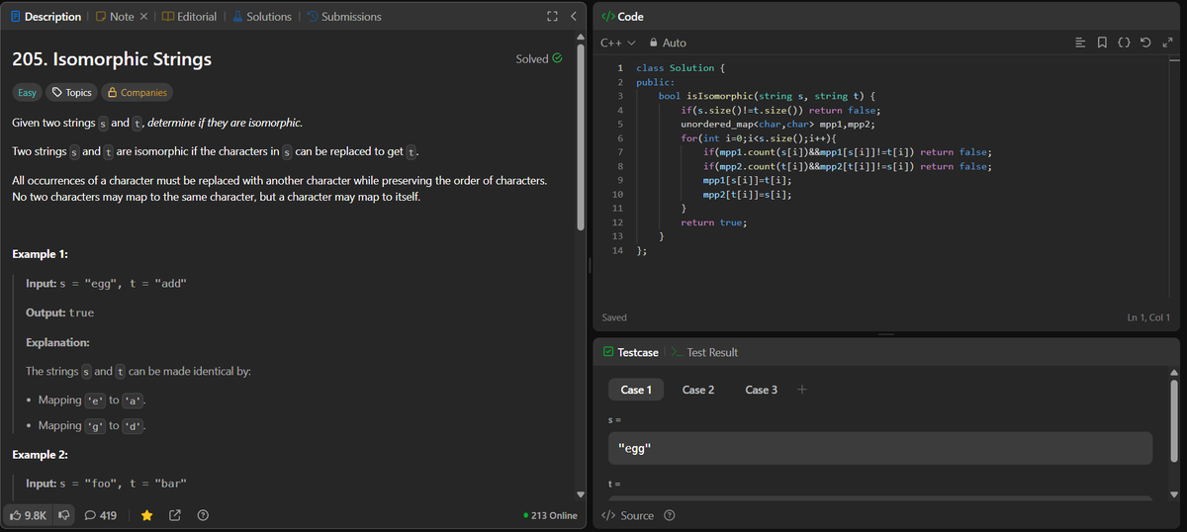Screen dimensions: 1187x532
Task: Open the Solutions tab
Action: pos(262,17)
